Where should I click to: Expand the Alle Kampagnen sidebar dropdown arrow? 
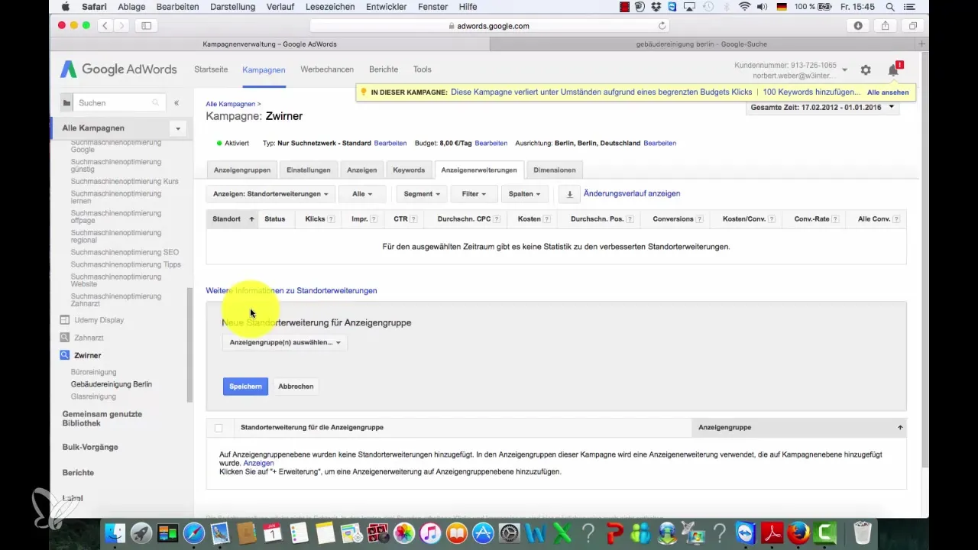pos(177,128)
